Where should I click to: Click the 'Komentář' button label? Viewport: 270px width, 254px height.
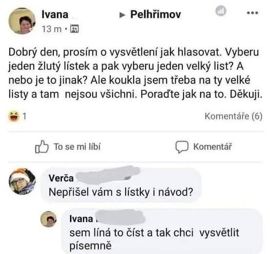[x=213, y=147]
